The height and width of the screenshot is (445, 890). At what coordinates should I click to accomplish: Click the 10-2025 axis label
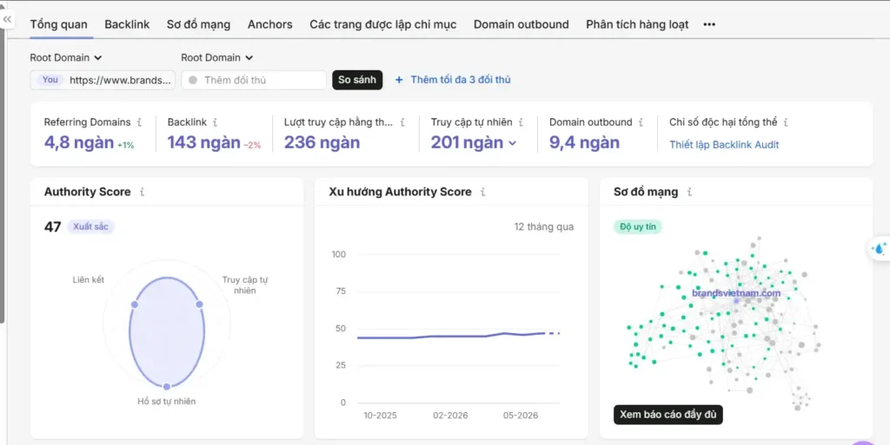(x=381, y=416)
